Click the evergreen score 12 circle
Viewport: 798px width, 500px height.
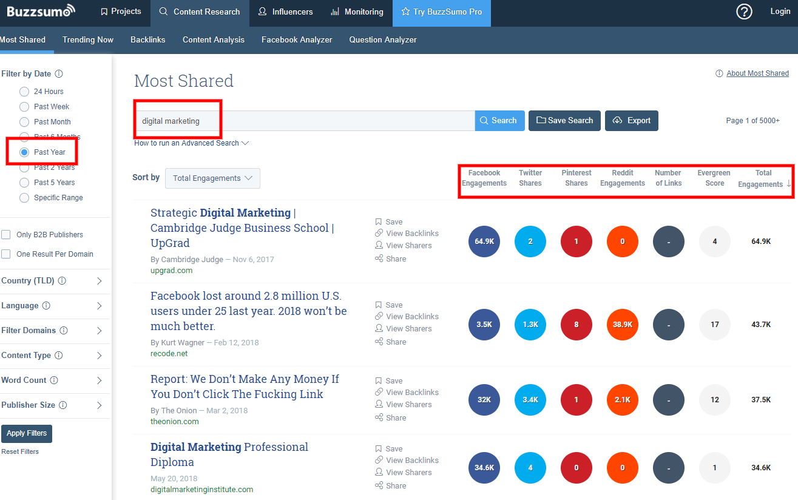point(715,400)
